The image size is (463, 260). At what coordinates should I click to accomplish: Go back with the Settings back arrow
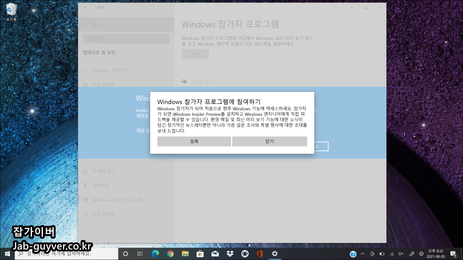[x=85, y=7]
